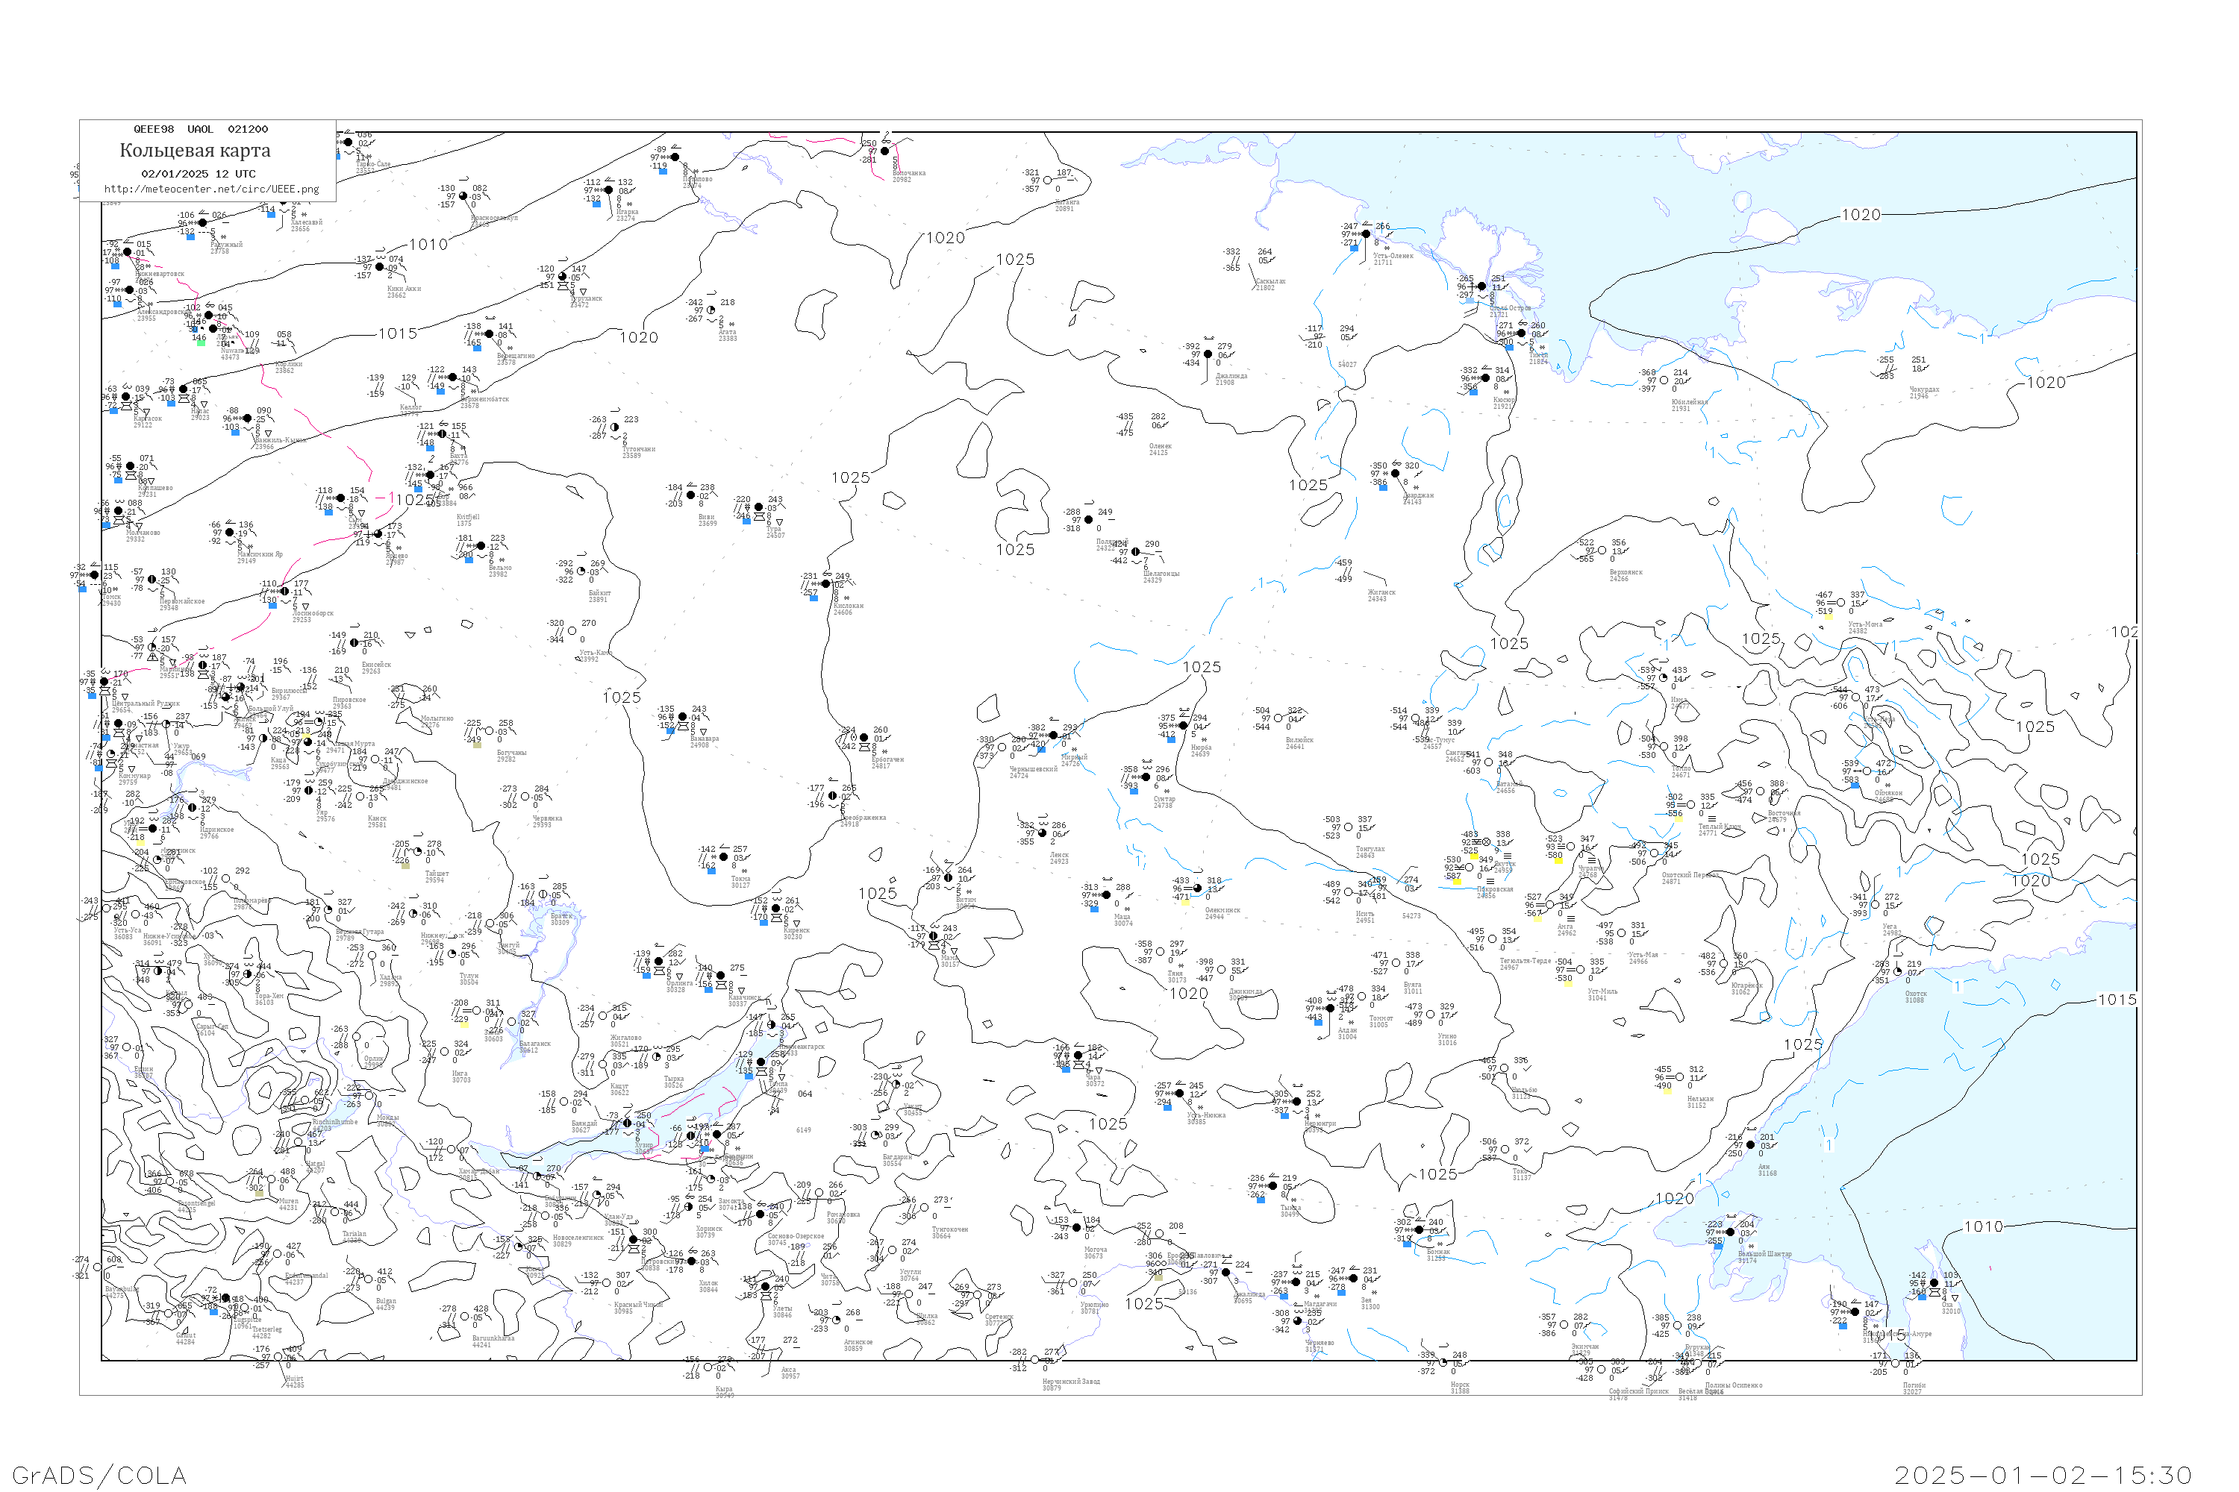Select the Джарджан 24143 station circle
The width and height of the screenshot is (2239, 1492).
point(1395,473)
